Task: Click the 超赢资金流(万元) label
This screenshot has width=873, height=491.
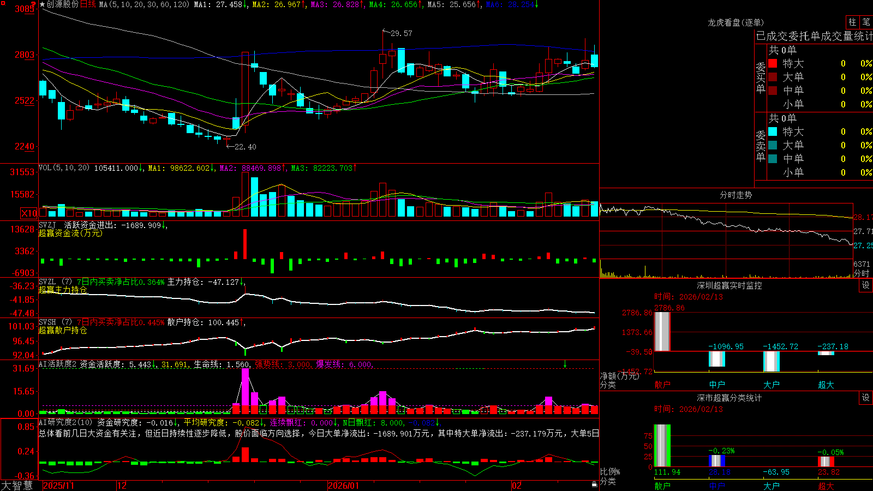Action: [x=70, y=233]
